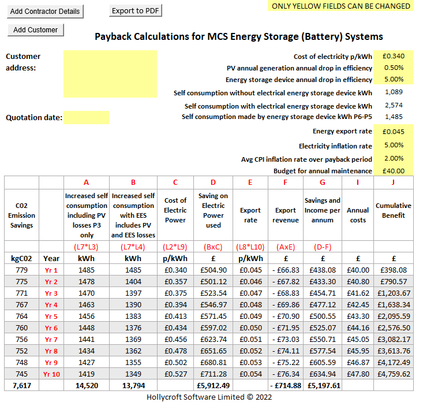
Task: Click the yellow Quotation date field
Action: point(86,118)
